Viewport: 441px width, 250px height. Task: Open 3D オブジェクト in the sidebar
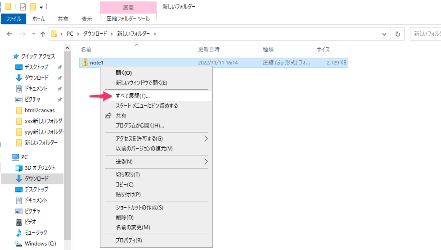[40, 168]
